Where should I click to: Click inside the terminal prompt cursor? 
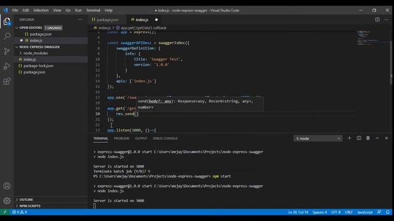(94, 206)
